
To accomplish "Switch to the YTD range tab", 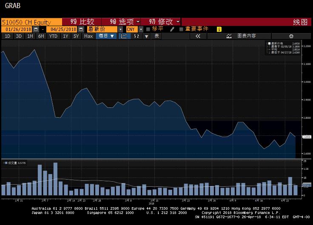I will [53, 37].
